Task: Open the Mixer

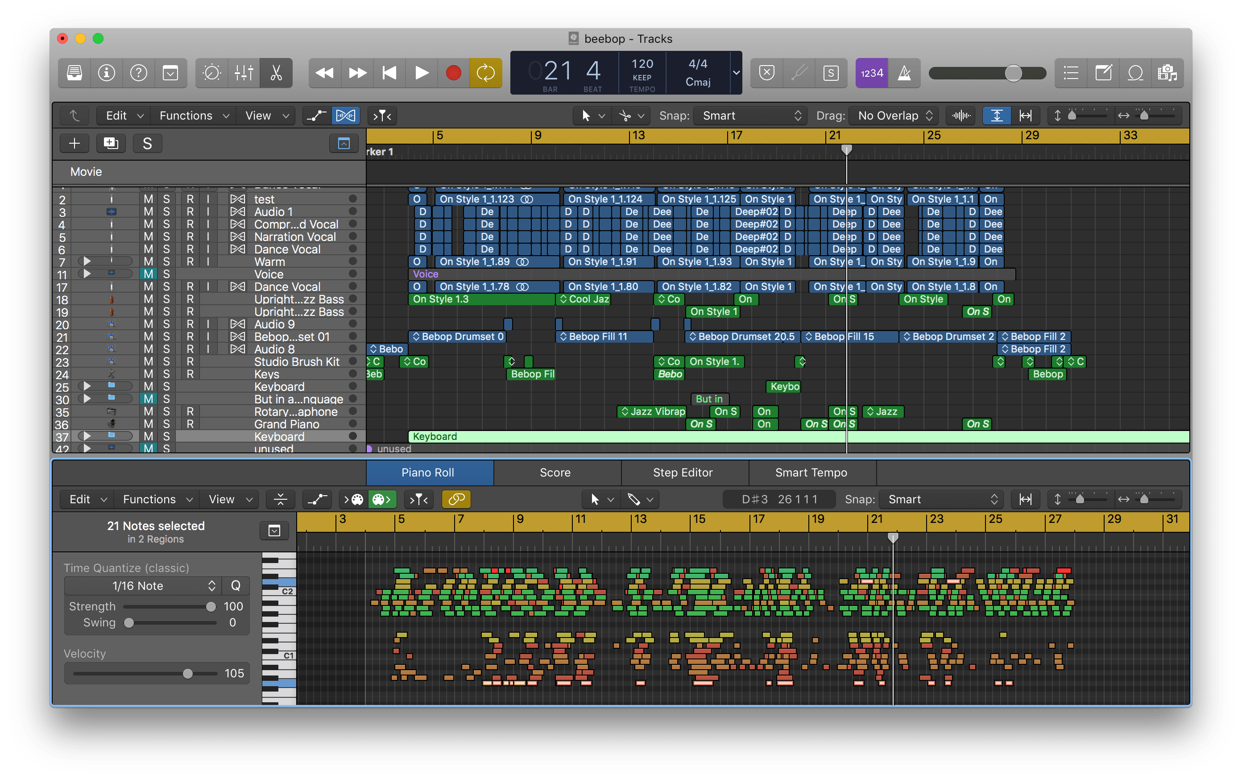Action: tap(244, 73)
